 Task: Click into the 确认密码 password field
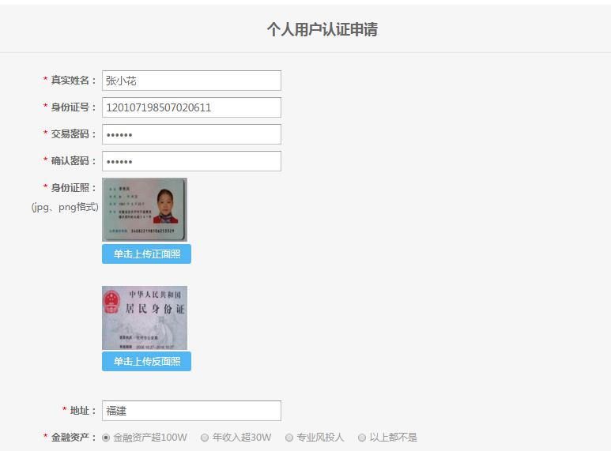pyautogui.click(x=191, y=161)
